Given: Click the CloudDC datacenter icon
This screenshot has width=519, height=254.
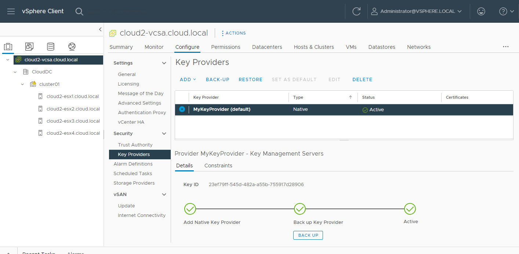Looking at the screenshot, I should tap(26, 72).
